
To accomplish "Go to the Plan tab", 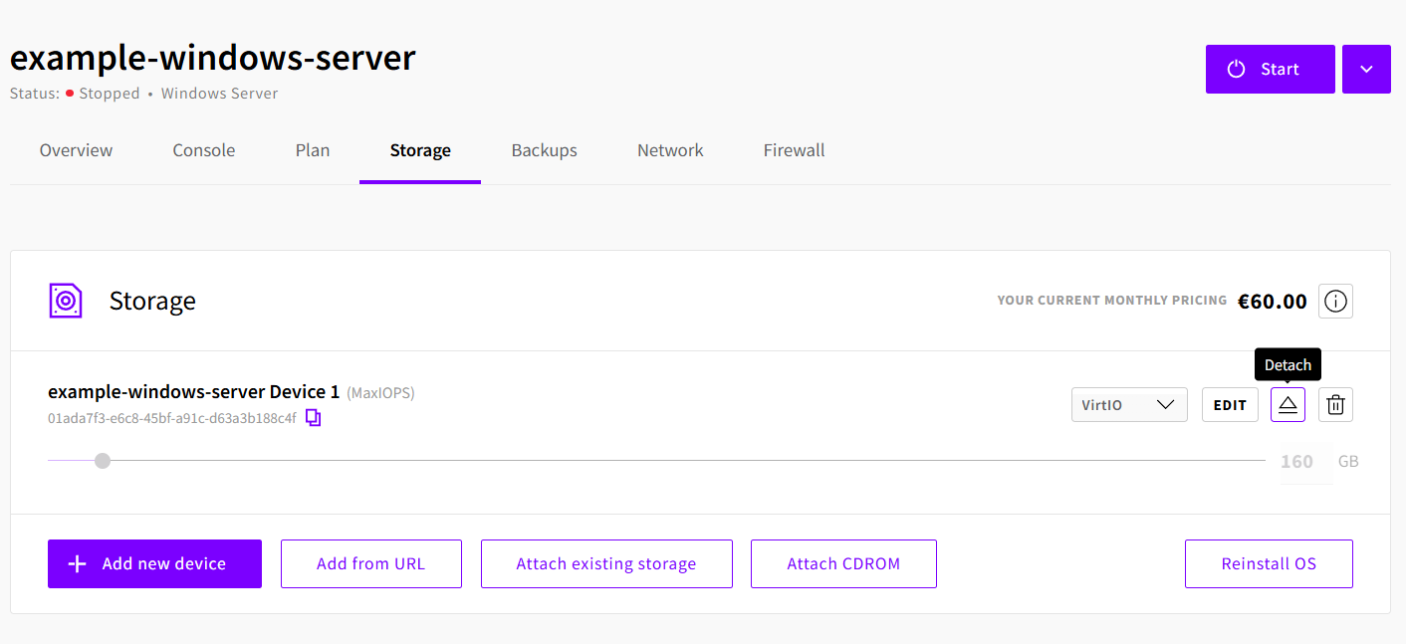I will click(313, 150).
